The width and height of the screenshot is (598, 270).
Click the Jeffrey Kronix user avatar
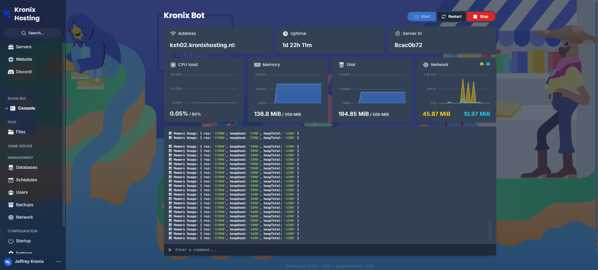pos(8,262)
